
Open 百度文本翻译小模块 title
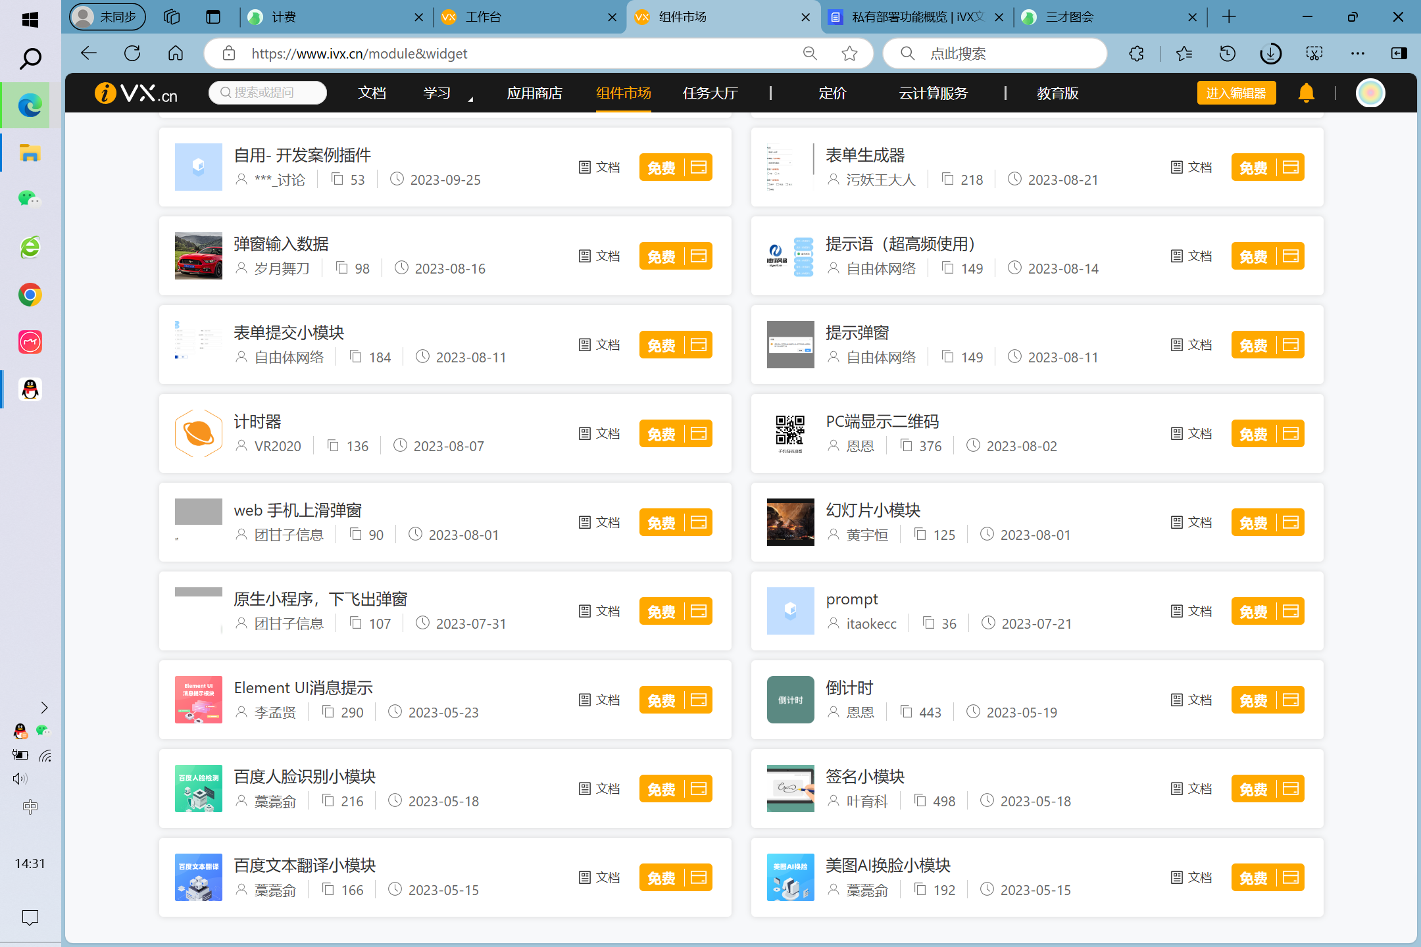pyautogui.click(x=305, y=865)
